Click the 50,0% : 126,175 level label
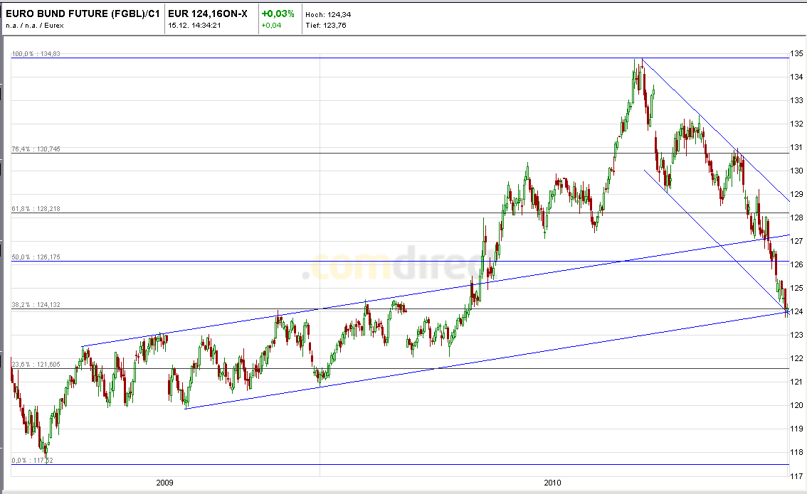 click(37, 257)
